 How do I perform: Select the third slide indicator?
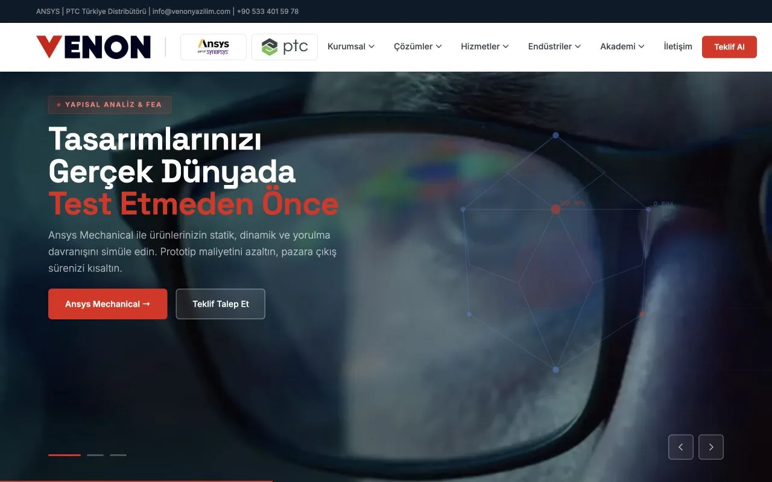click(x=118, y=455)
